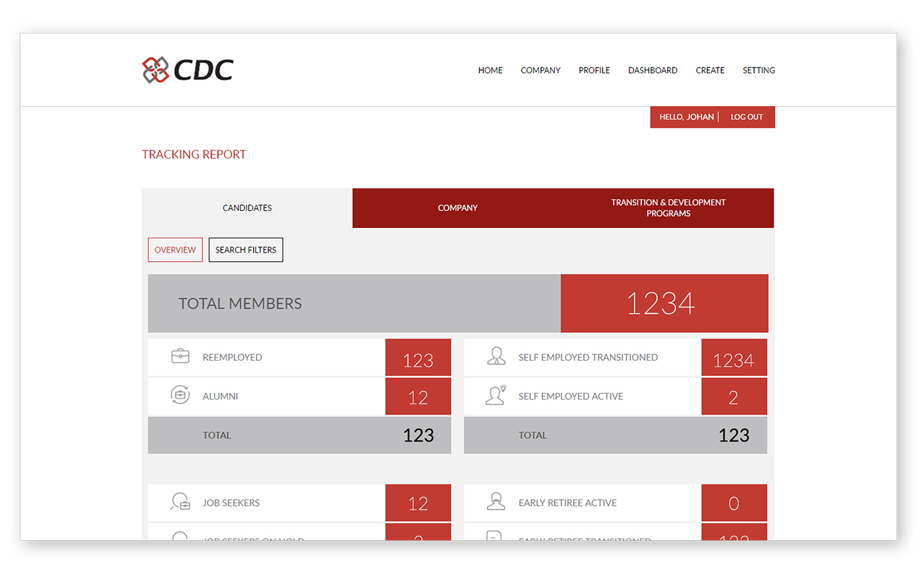Switch to the red Company tab
917x573 pixels.
(x=457, y=208)
